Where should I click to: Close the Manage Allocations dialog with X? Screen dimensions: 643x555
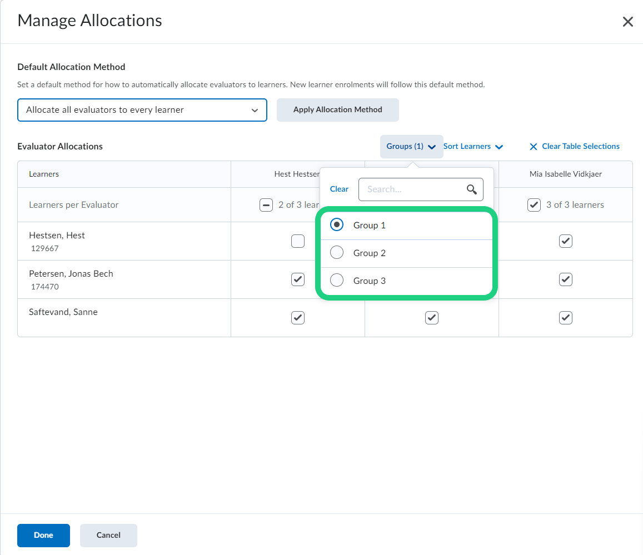627,22
